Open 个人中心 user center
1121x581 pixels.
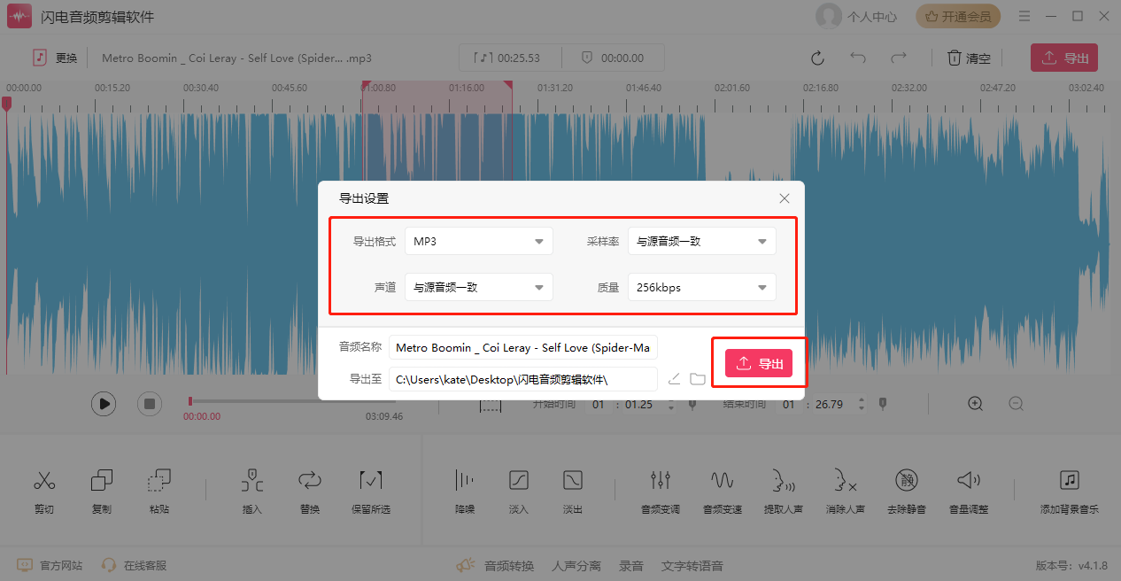click(856, 16)
